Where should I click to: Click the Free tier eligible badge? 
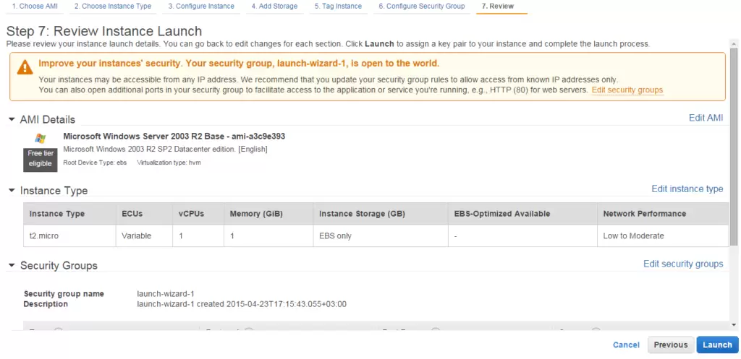click(41, 159)
